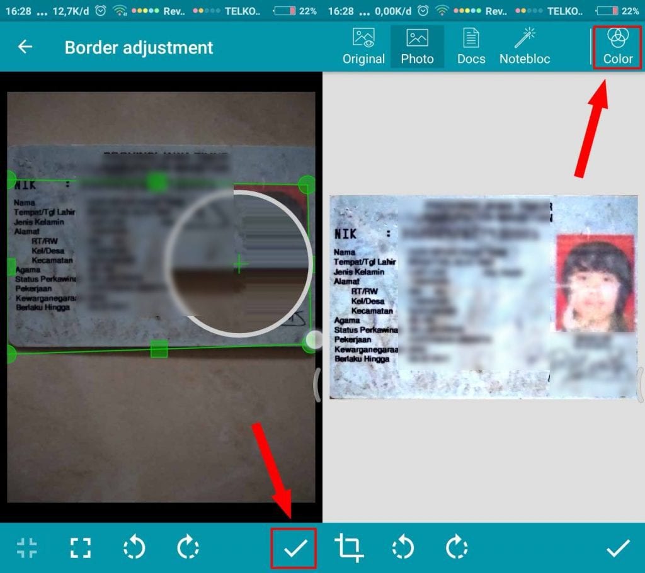645x573 pixels.
Task: Select the Notebloc filter mode
Action: point(525,47)
